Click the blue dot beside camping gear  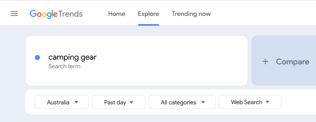point(37,57)
